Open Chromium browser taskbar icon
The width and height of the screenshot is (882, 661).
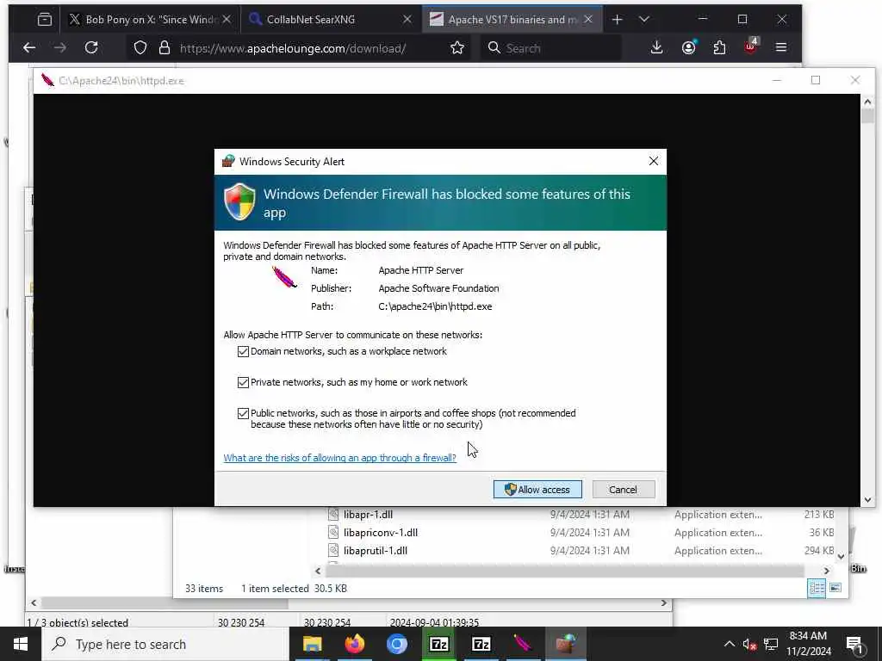(396, 644)
